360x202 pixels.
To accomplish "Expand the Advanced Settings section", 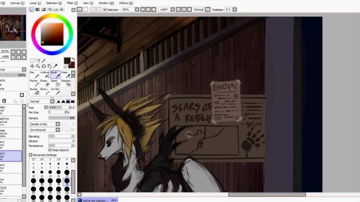I will click(30, 155).
